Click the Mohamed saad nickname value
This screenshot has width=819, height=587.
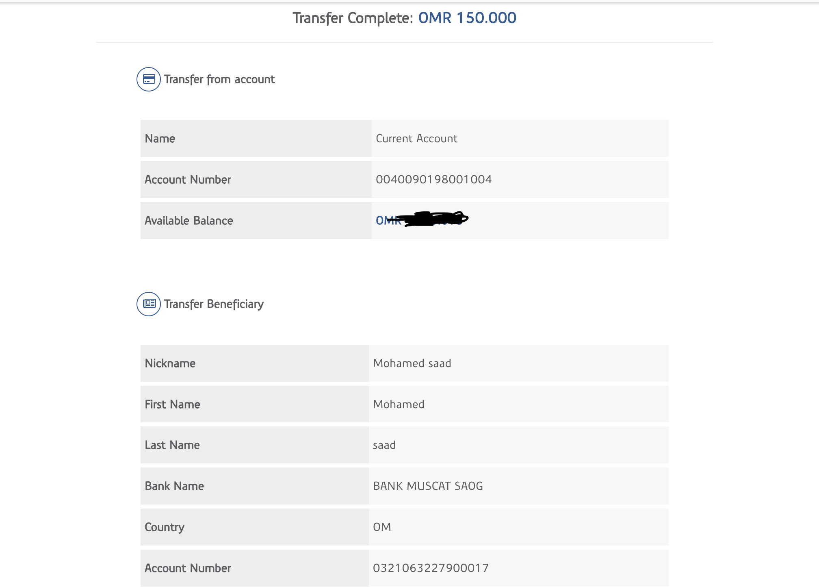[x=412, y=363]
